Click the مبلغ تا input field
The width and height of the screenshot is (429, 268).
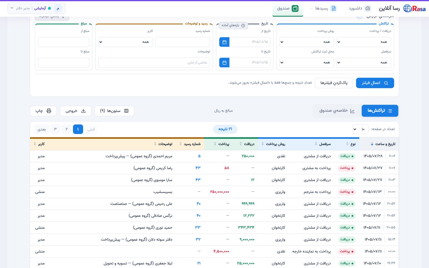coord(64,63)
